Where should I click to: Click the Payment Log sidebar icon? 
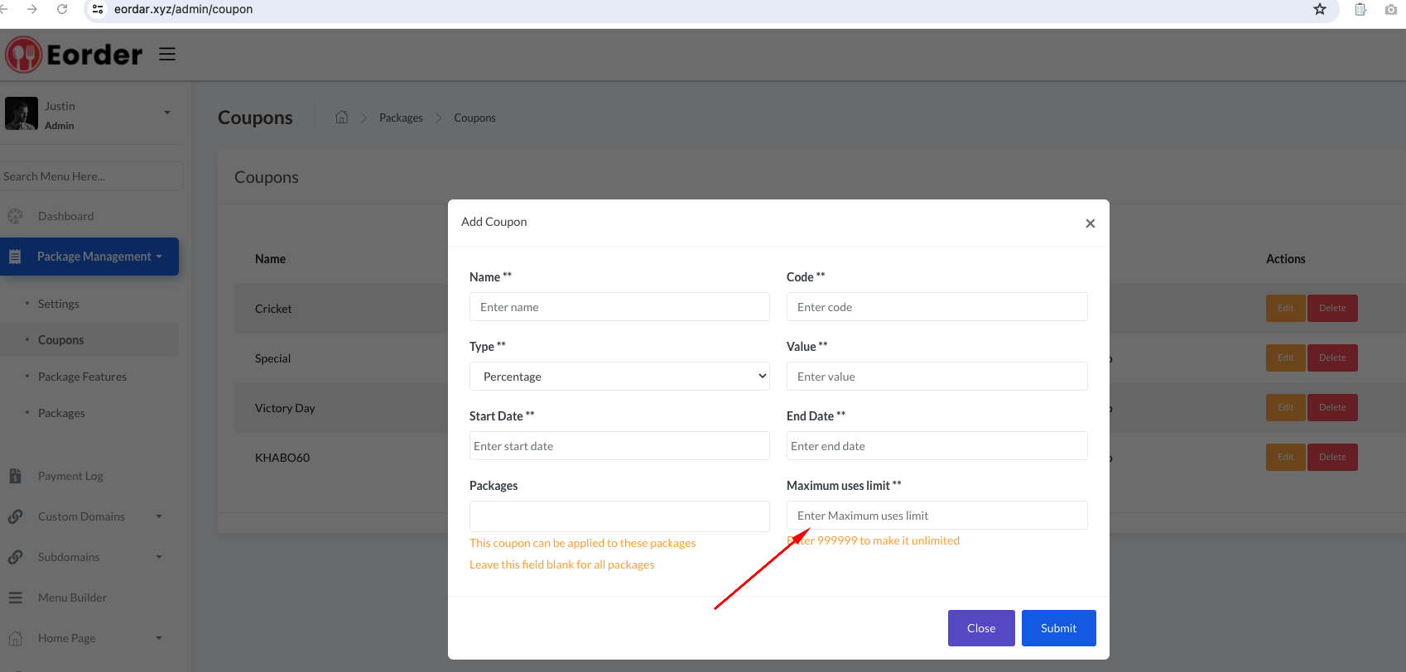point(15,476)
